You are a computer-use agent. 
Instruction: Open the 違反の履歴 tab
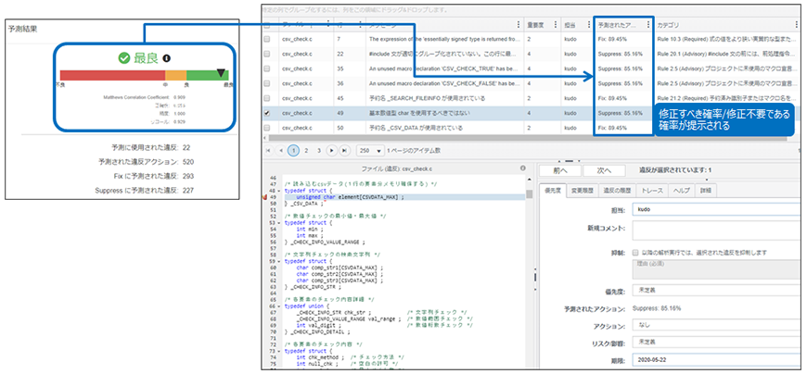click(618, 191)
